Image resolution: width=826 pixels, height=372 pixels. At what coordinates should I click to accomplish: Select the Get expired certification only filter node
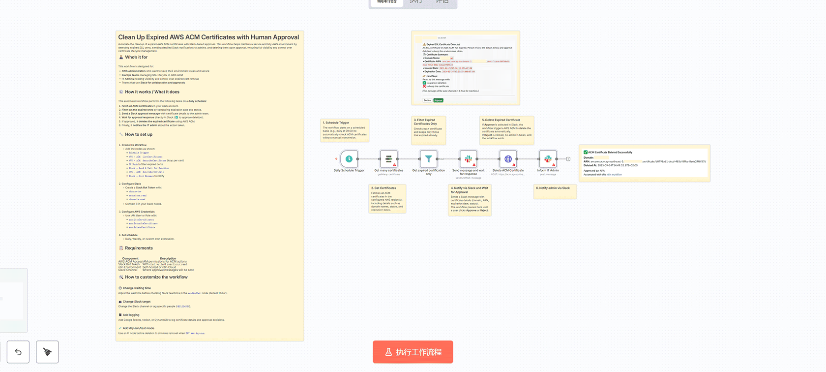pyautogui.click(x=428, y=159)
